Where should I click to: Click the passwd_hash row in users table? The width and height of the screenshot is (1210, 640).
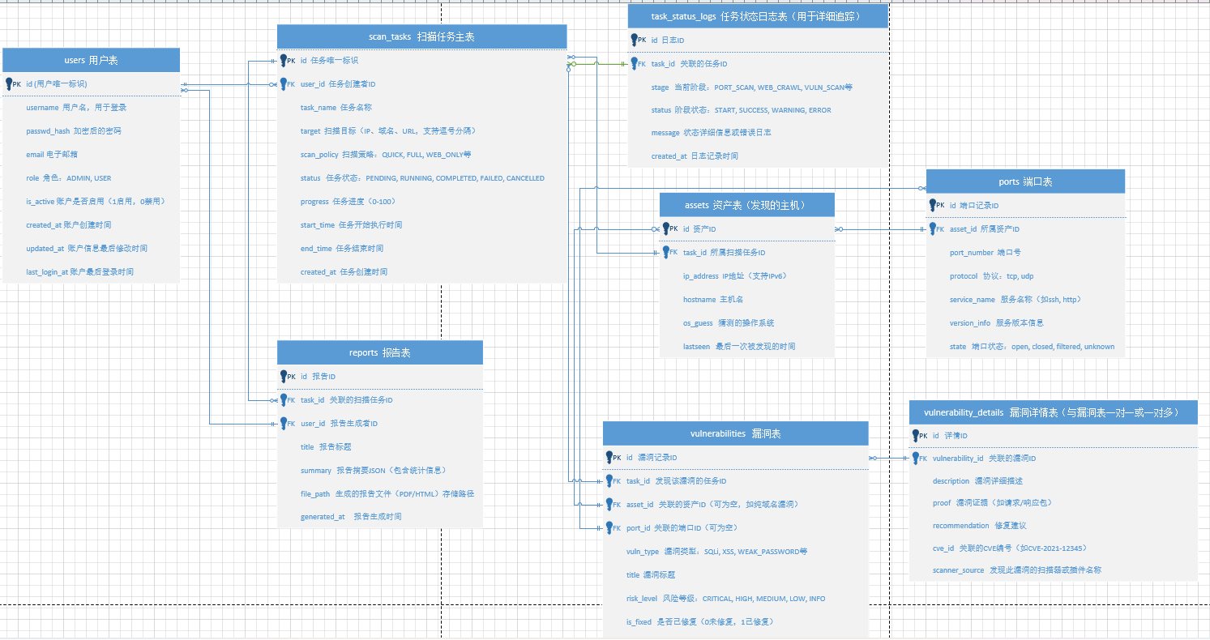[x=91, y=130]
